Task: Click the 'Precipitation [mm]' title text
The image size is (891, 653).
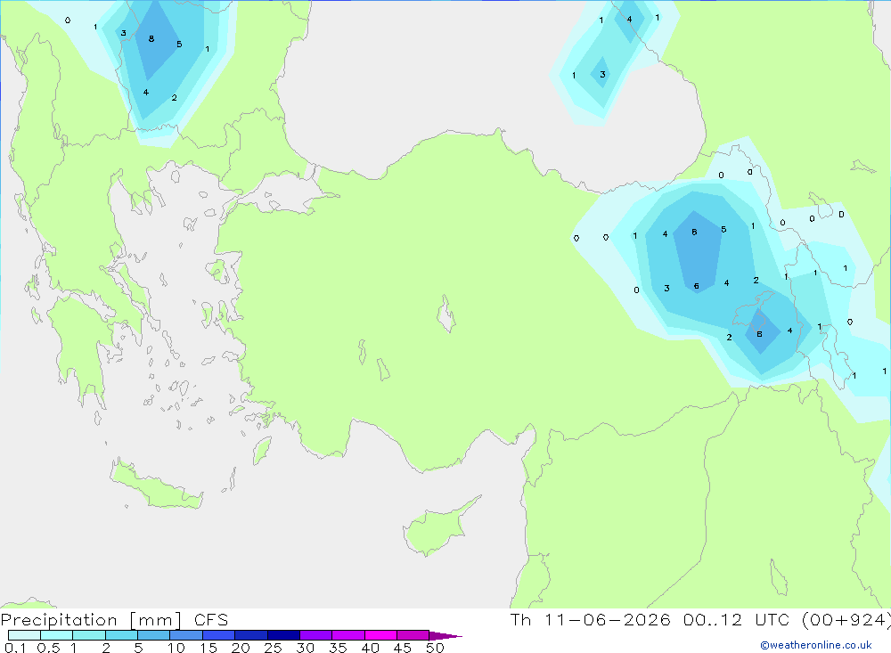Action: pos(92,620)
